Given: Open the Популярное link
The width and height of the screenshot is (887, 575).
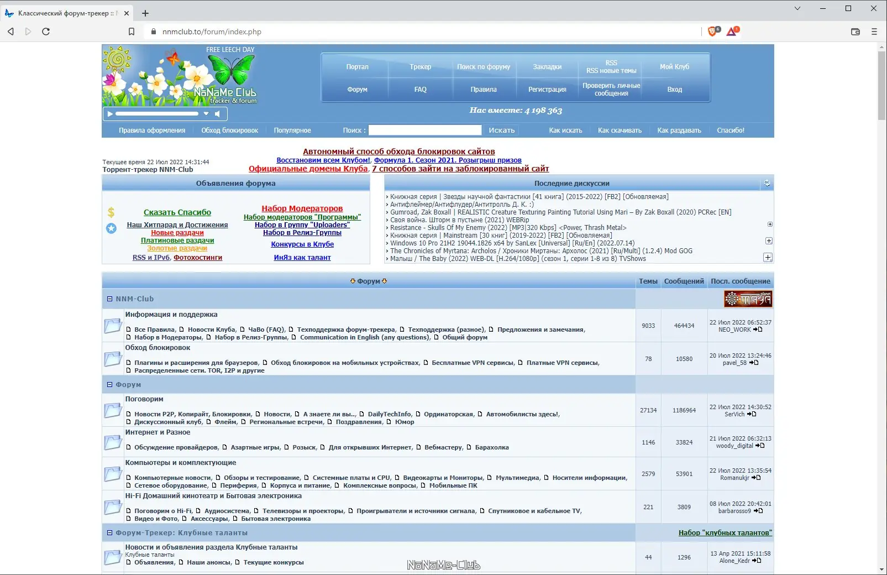Looking at the screenshot, I should point(292,130).
